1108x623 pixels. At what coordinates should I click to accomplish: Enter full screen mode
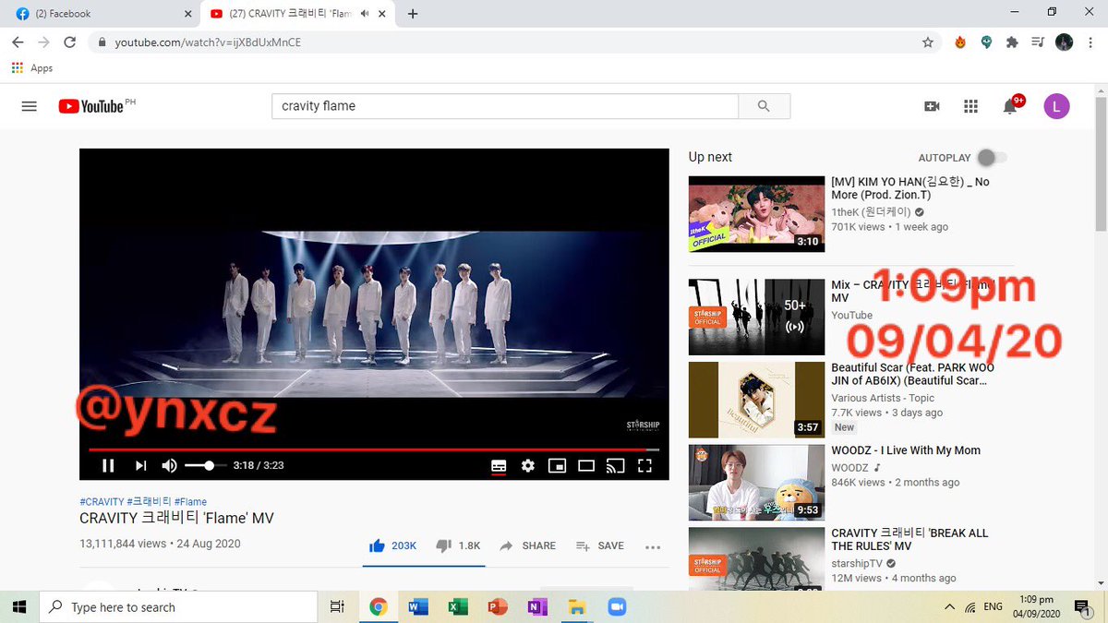click(x=645, y=466)
